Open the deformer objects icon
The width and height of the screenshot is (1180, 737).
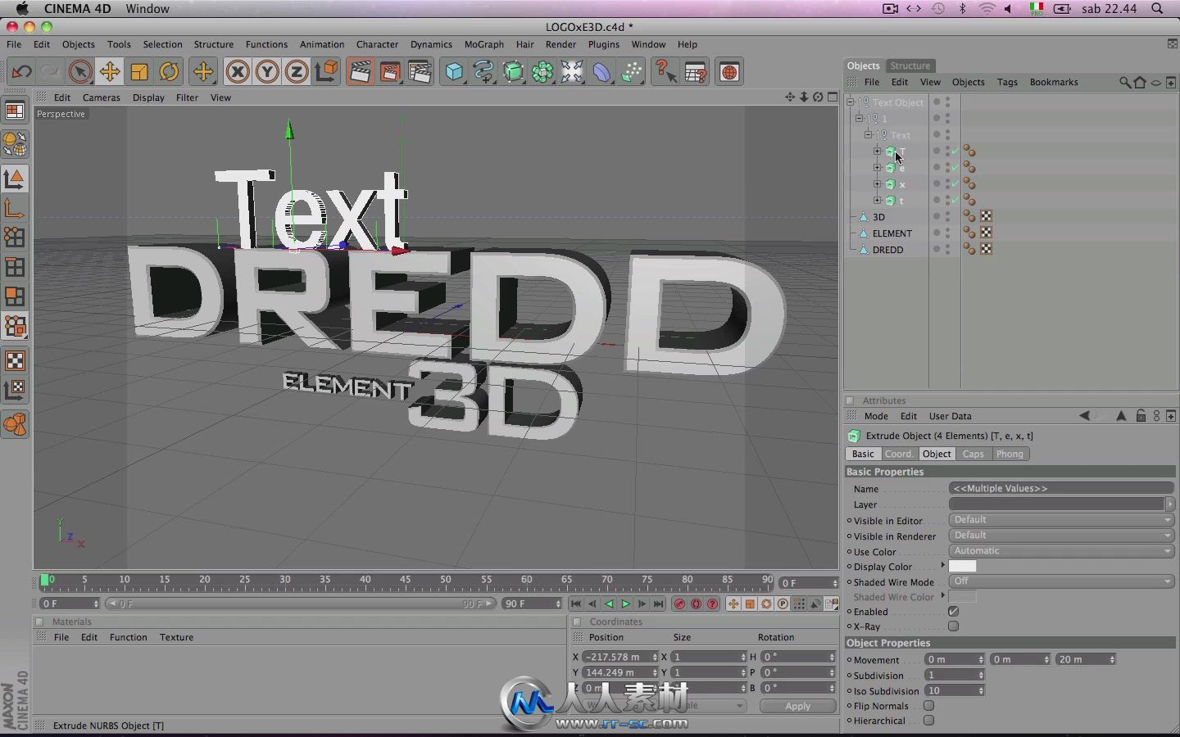click(601, 72)
